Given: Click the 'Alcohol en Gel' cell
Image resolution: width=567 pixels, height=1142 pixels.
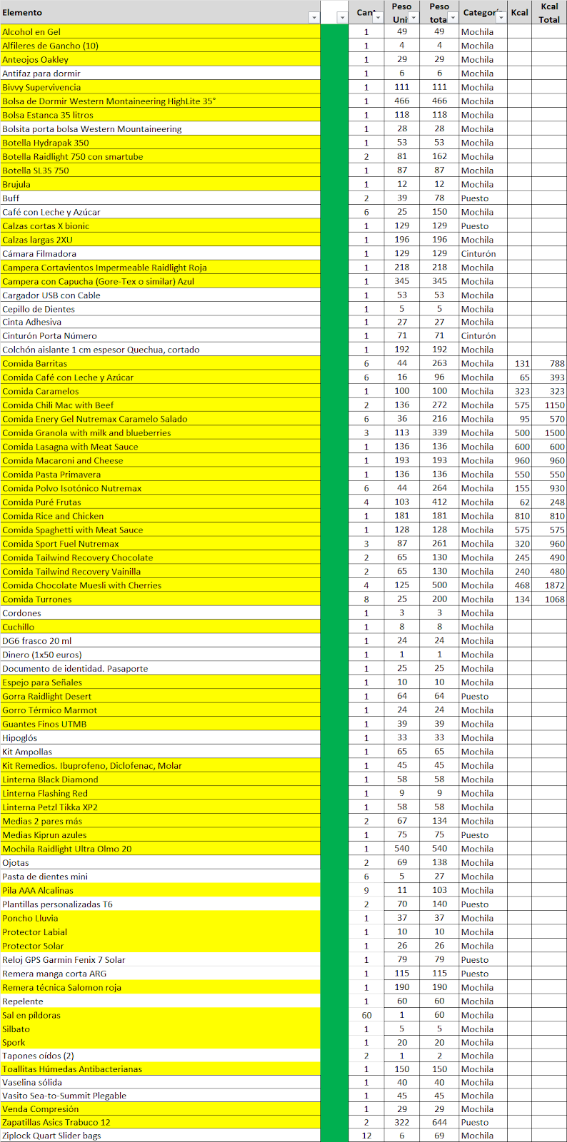Looking at the screenshot, I should click(x=160, y=31).
